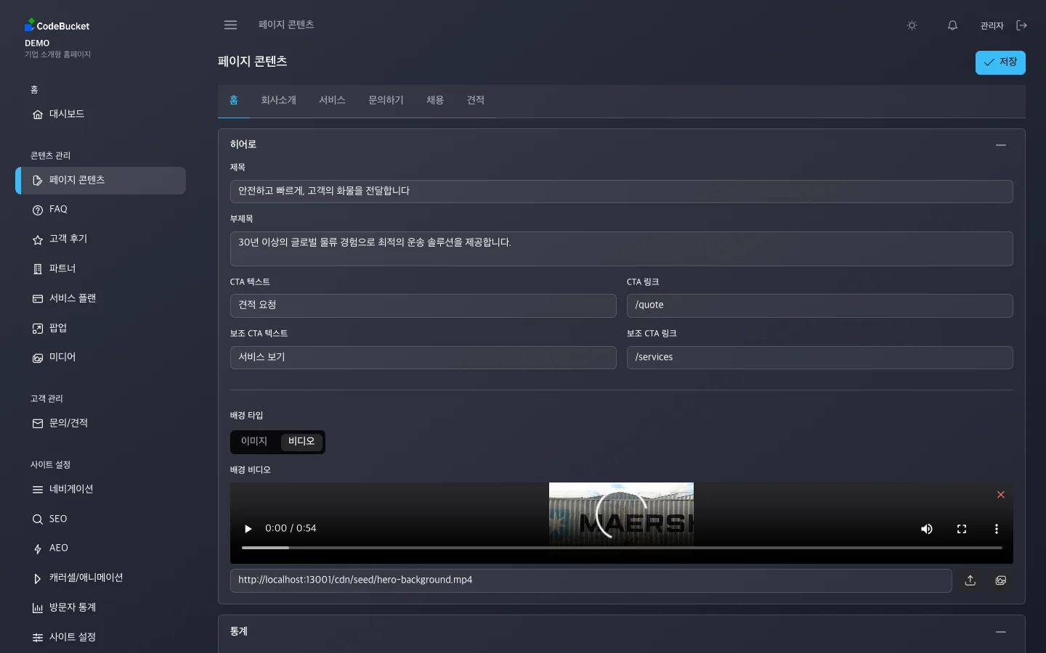Switch to the 회사소개 tab
1046x653 pixels.
pyautogui.click(x=278, y=101)
